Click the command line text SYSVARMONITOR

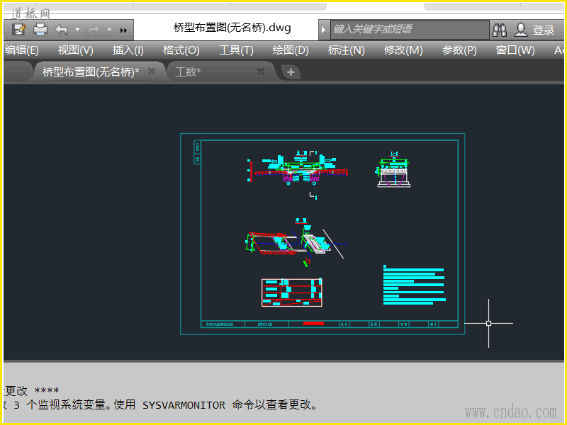click(184, 405)
